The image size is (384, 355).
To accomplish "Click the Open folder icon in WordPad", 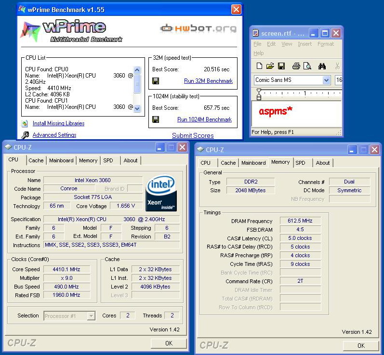I will (270, 66).
